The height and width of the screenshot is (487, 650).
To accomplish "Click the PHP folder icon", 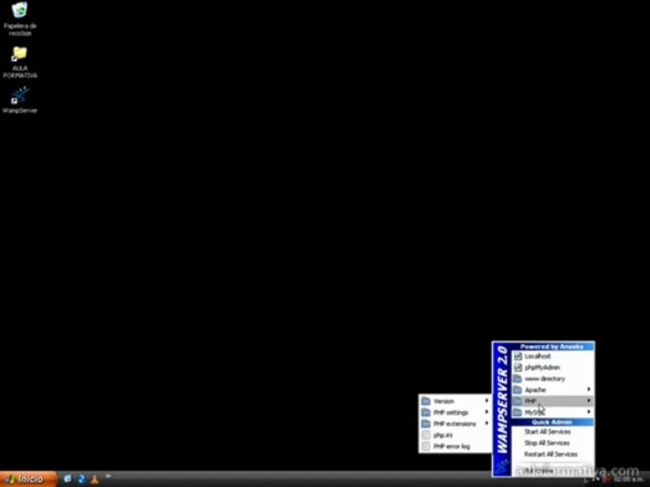I will (517, 401).
